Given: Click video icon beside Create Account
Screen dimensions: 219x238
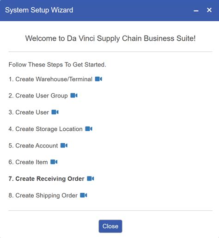Looking at the screenshot, I should tap(64, 146).
